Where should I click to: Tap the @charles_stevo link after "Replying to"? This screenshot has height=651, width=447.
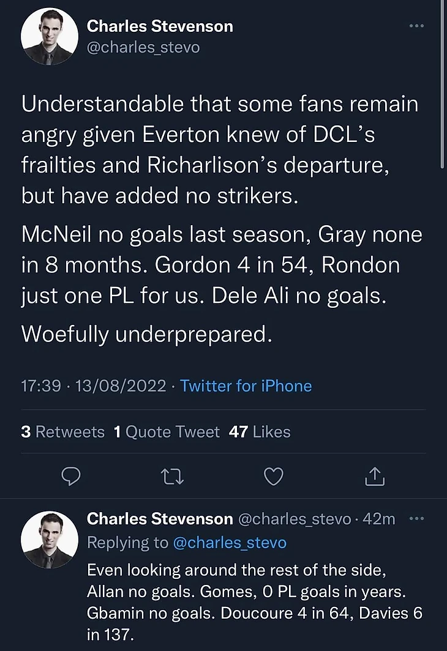(x=229, y=543)
